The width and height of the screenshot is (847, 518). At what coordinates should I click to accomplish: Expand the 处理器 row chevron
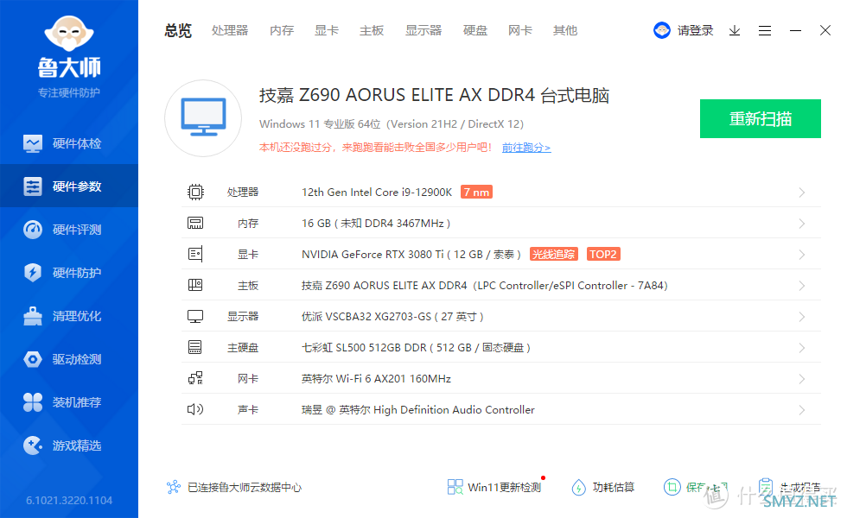click(x=802, y=193)
